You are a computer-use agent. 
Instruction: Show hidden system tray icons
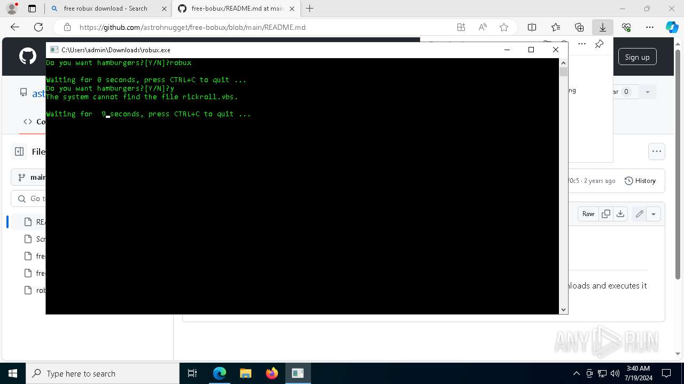pyautogui.click(x=576, y=373)
